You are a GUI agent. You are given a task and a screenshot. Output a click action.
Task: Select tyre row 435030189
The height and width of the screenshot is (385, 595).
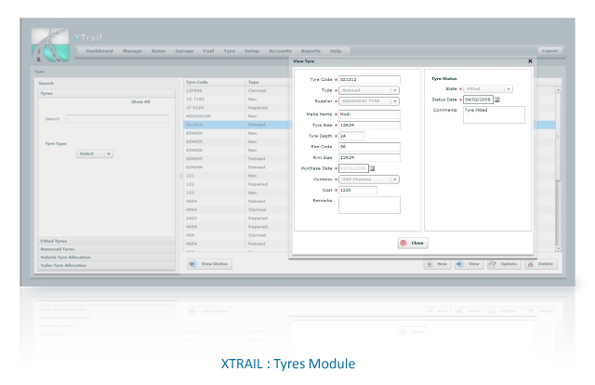(236, 116)
